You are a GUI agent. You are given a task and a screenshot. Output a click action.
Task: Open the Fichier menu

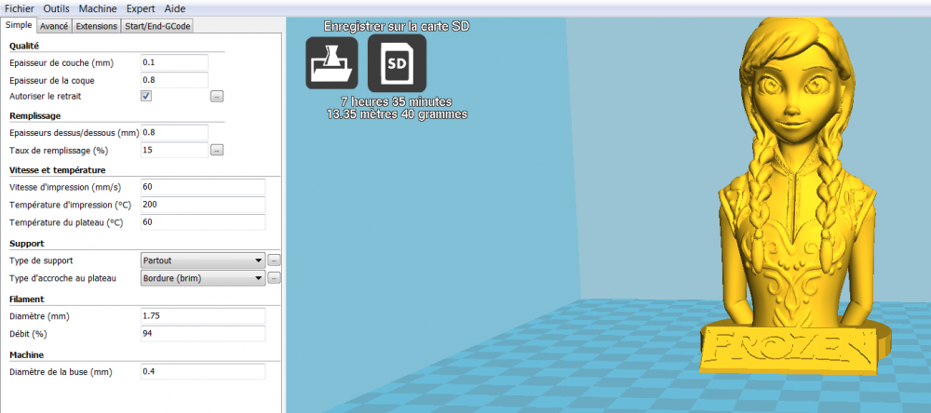pyautogui.click(x=19, y=9)
